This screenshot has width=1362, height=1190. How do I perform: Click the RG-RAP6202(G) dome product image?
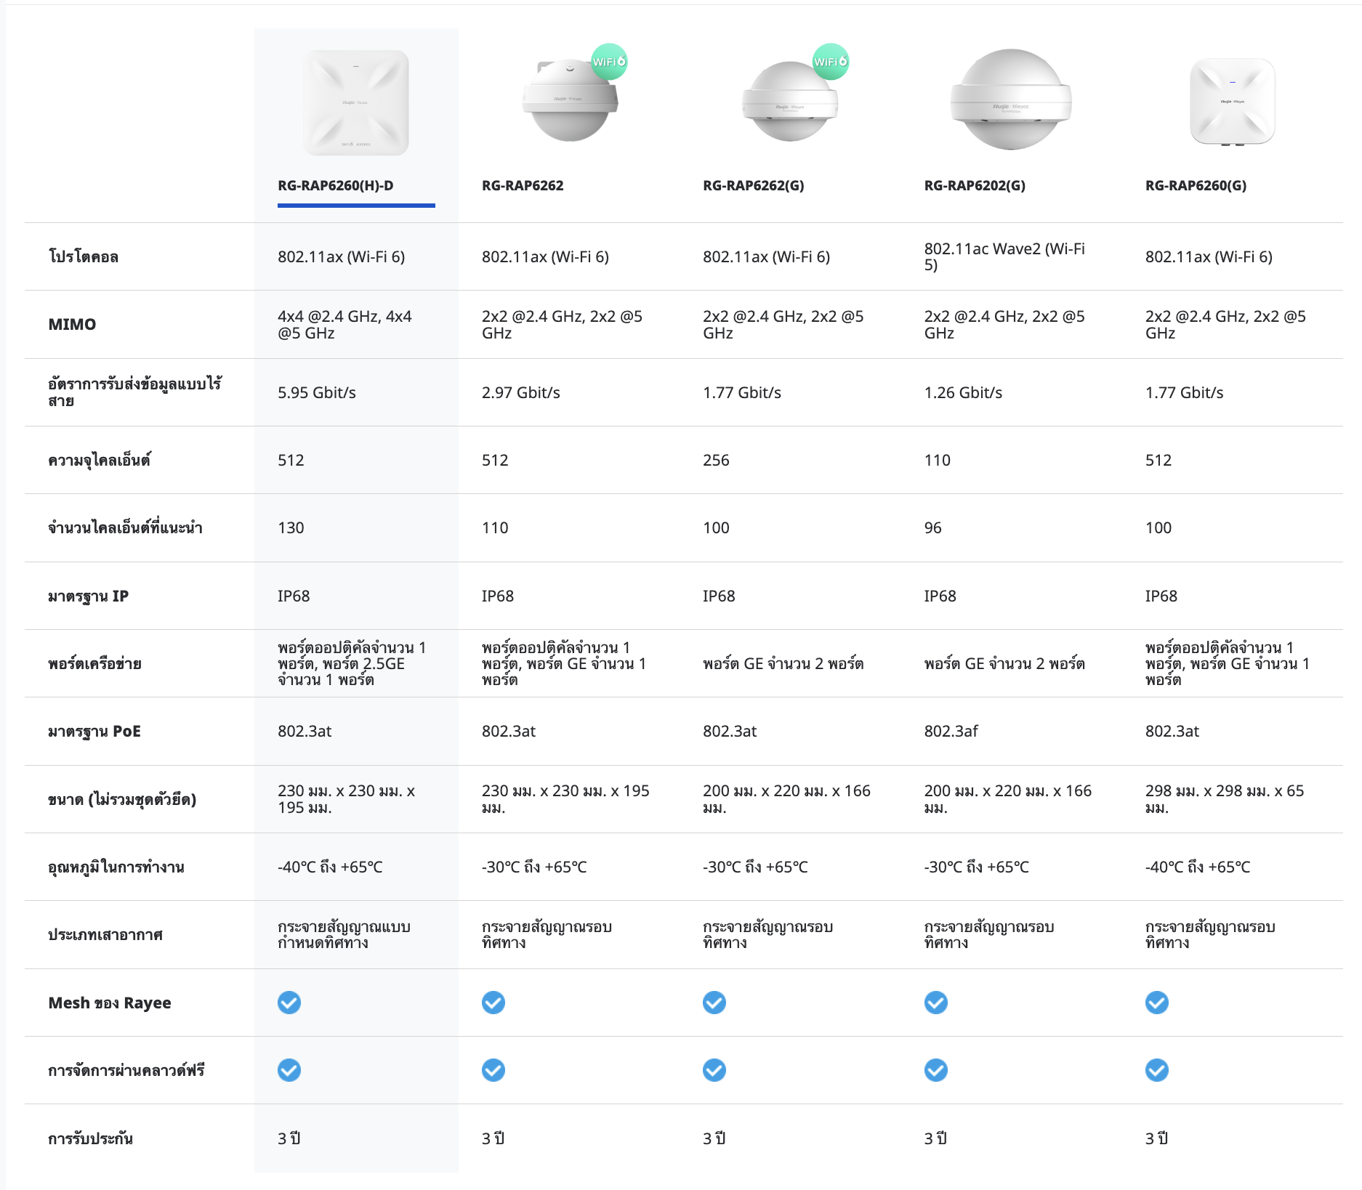pyautogui.click(x=1010, y=100)
